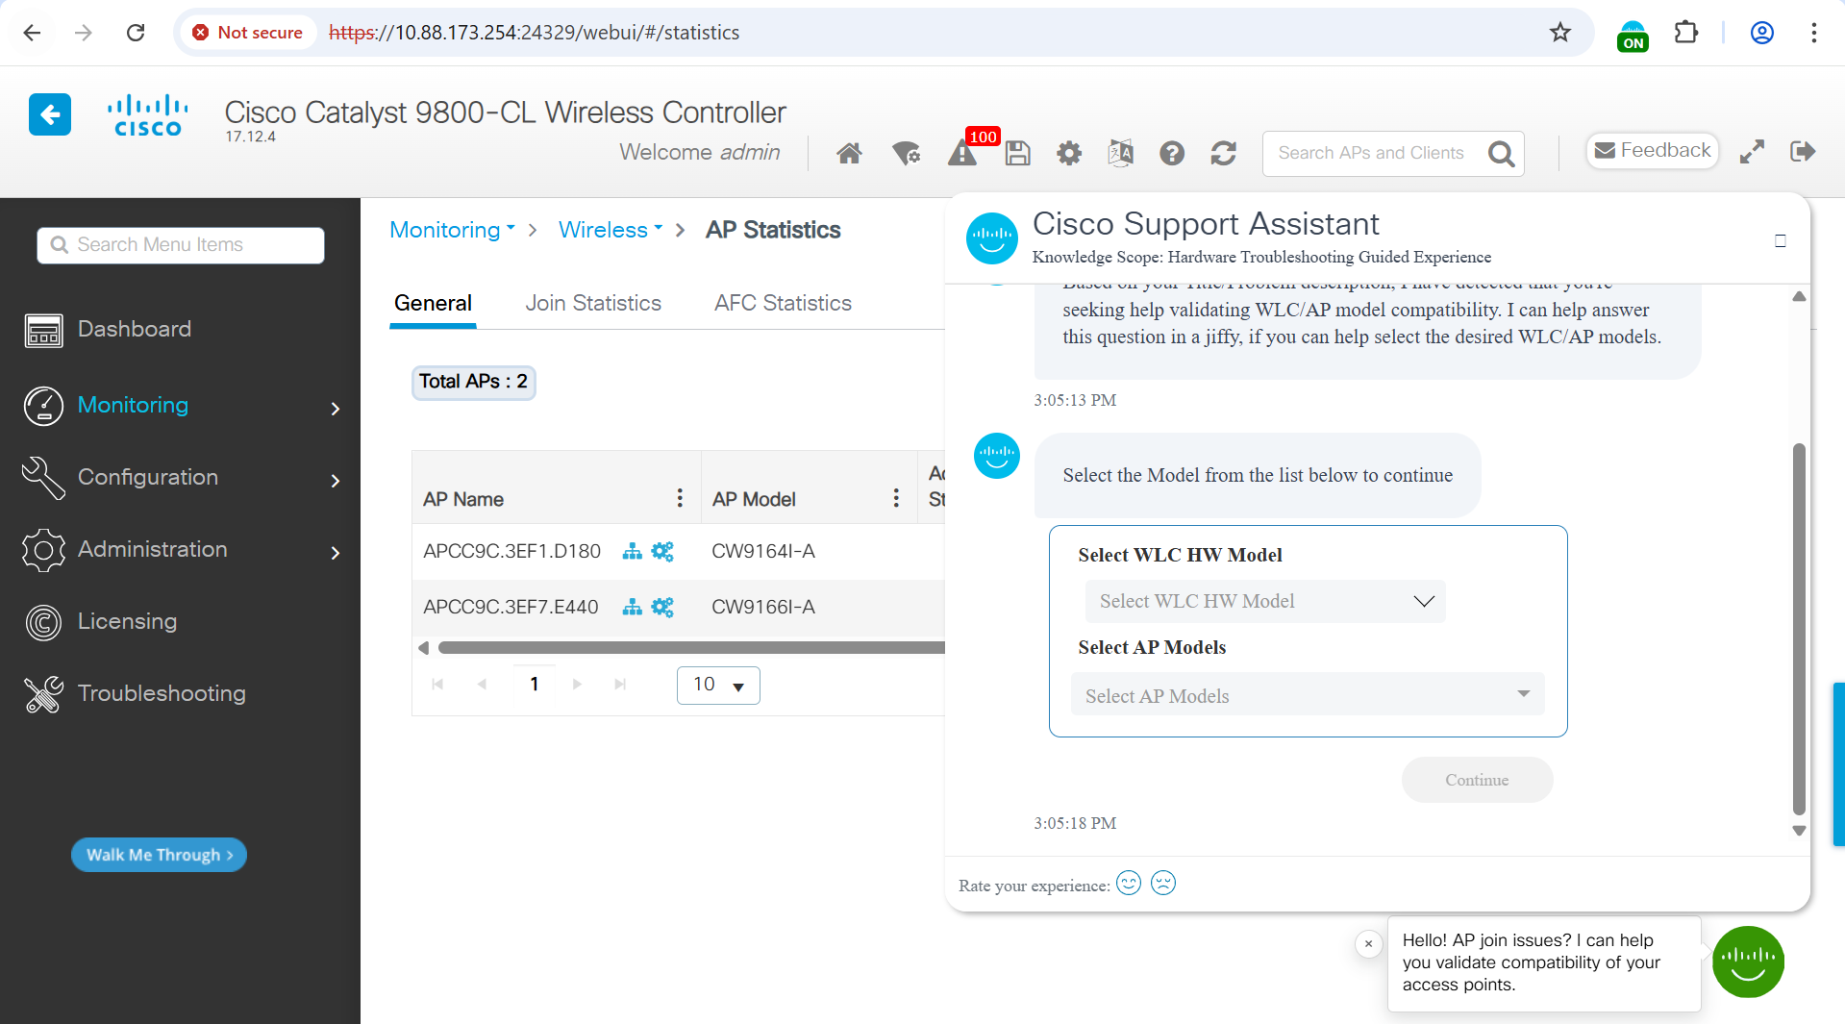The image size is (1845, 1024).
Task: Open the Chrome three-dot menu
Action: click(x=1814, y=33)
